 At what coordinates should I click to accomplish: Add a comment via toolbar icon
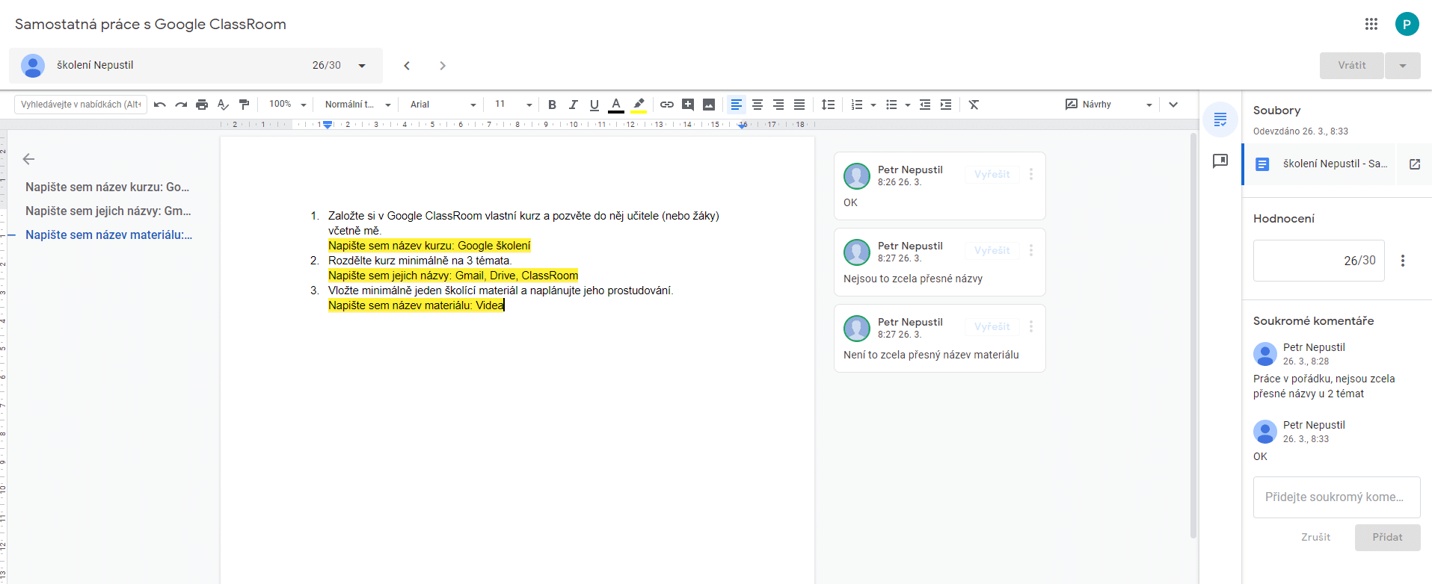click(x=688, y=105)
